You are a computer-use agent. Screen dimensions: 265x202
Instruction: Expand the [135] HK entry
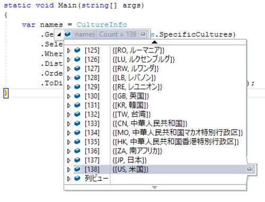[69, 142]
